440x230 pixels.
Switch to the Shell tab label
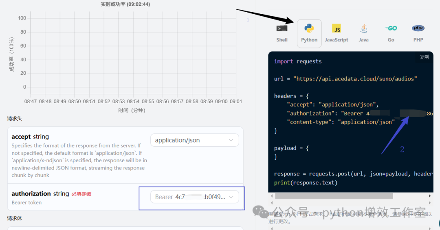282,40
